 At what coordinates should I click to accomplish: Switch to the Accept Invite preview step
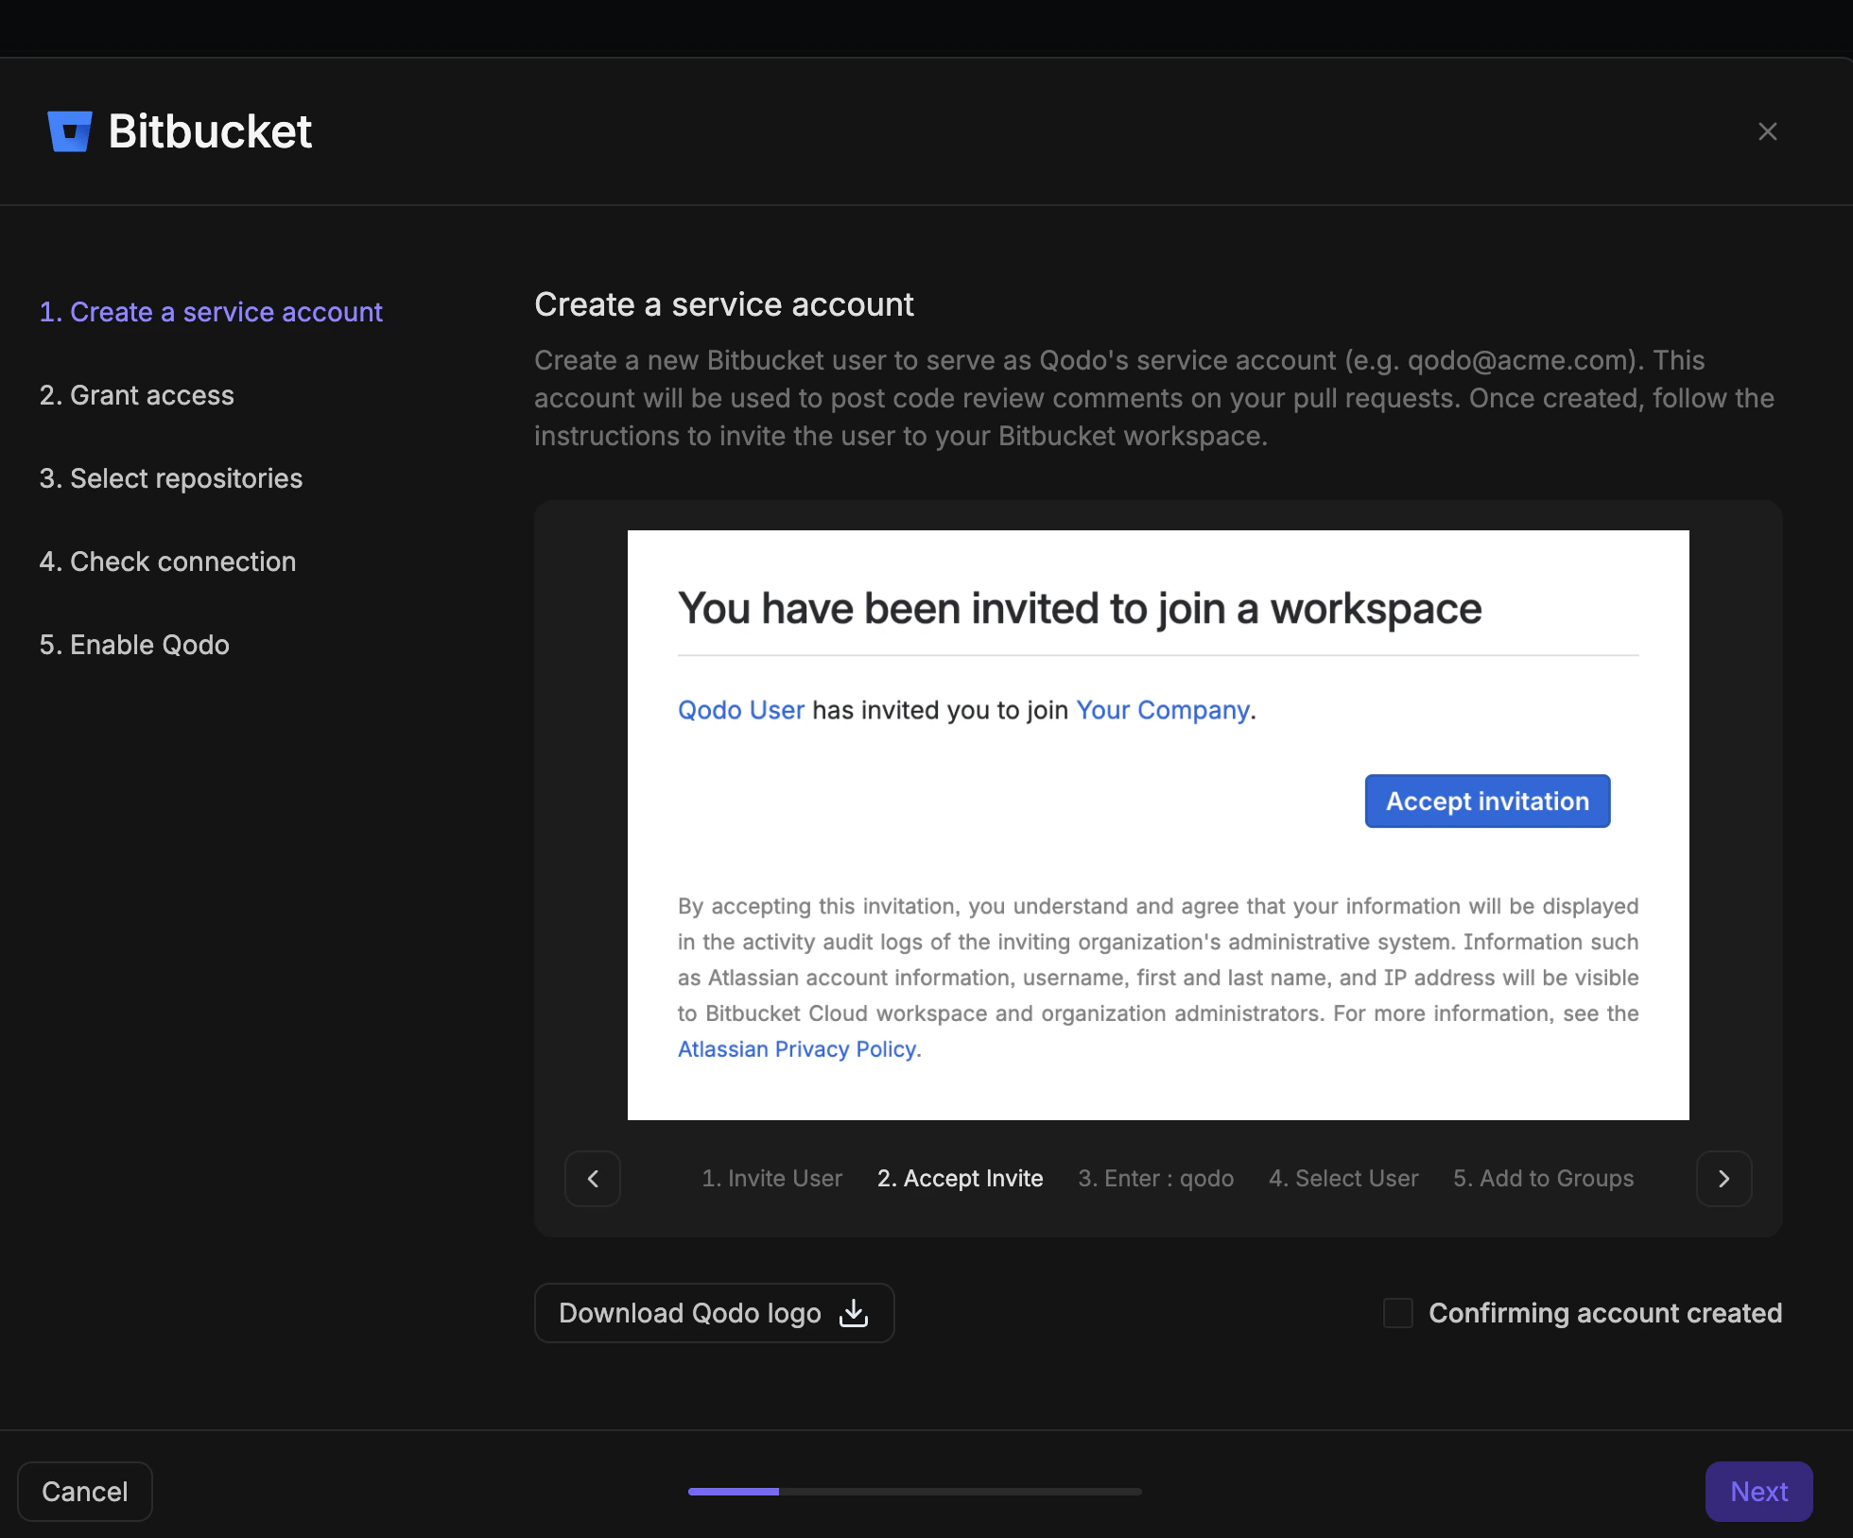coord(959,1178)
